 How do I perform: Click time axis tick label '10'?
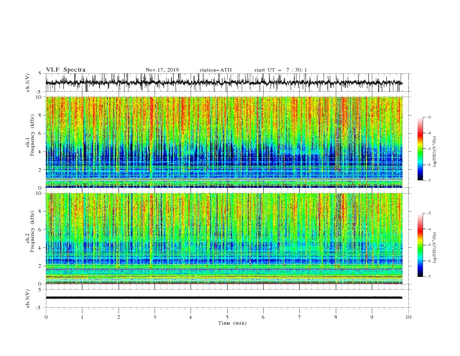tap(408, 317)
